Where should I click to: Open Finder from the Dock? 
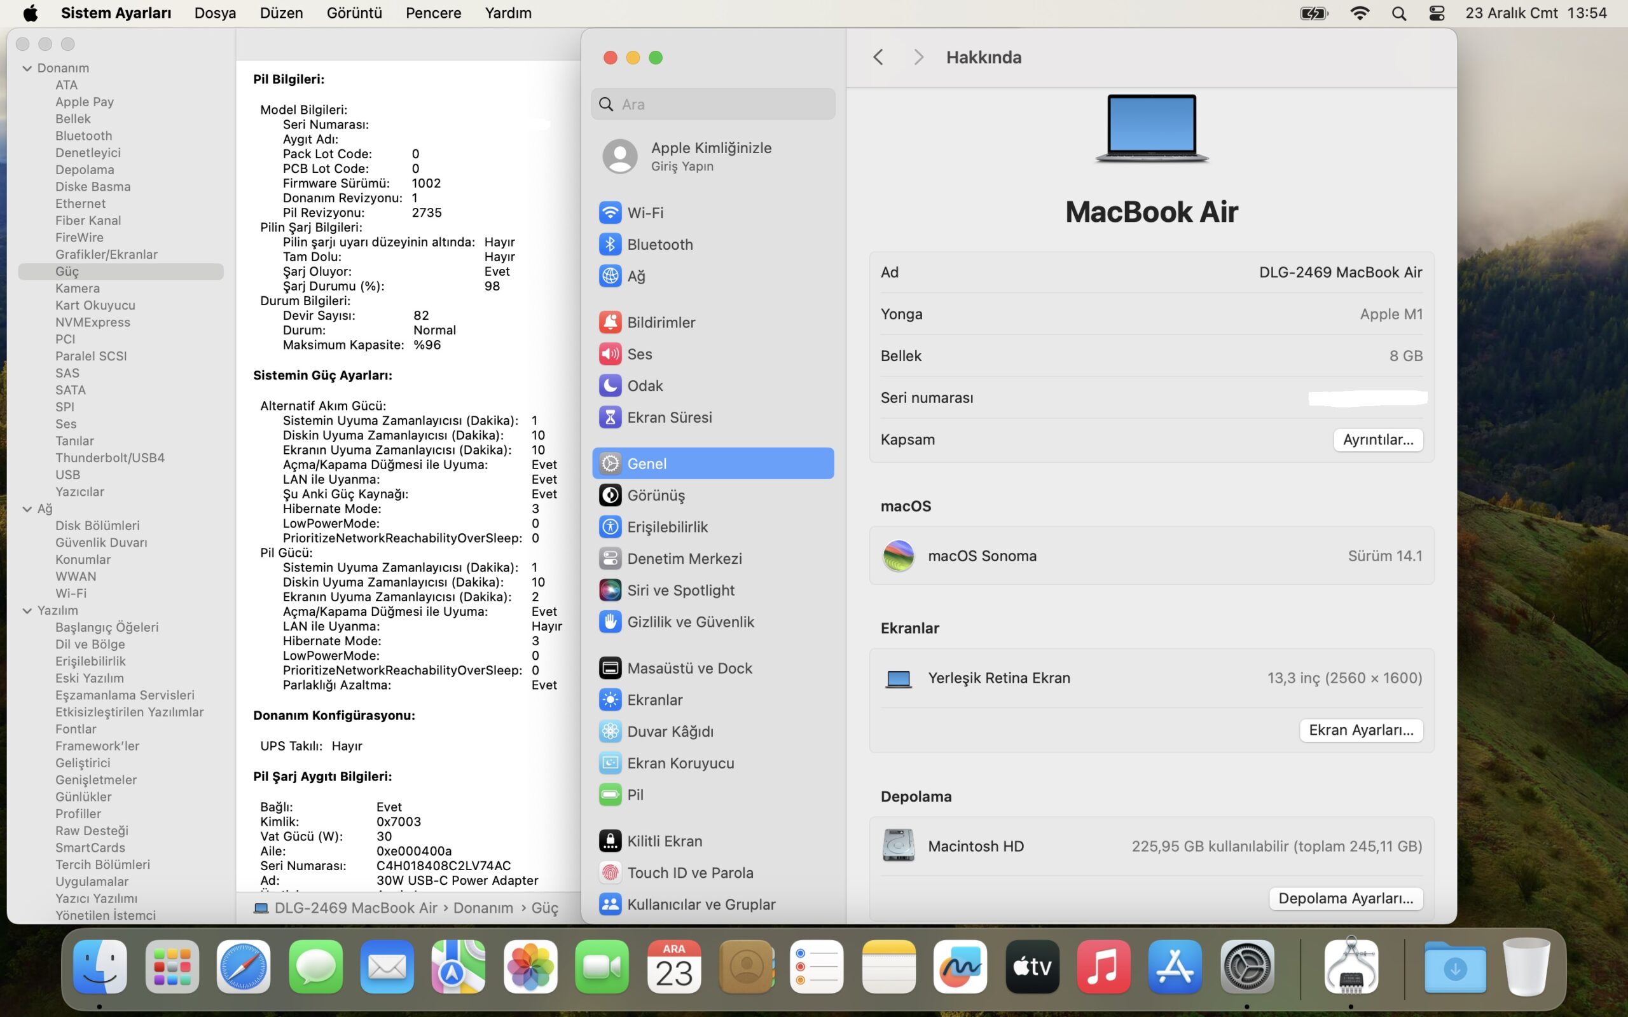point(100,967)
